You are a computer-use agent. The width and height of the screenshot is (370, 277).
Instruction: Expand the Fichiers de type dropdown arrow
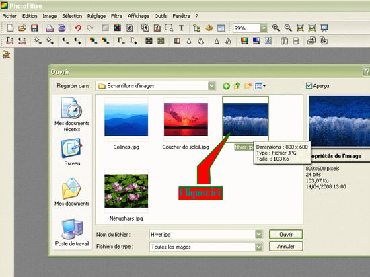click(x=259, y=247)
